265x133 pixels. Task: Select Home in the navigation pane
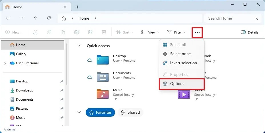(x=33, y=45)
